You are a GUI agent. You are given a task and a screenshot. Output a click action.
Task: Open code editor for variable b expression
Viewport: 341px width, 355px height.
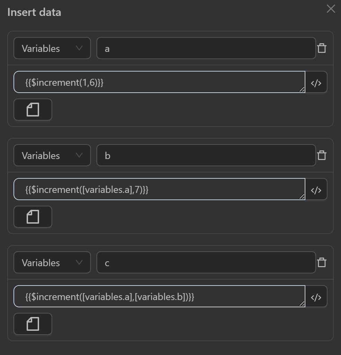point(316,189)
